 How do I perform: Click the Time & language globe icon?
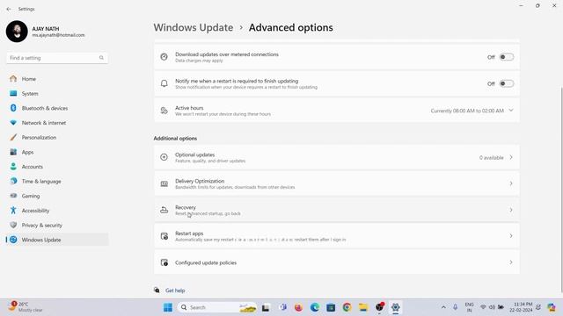13,182
